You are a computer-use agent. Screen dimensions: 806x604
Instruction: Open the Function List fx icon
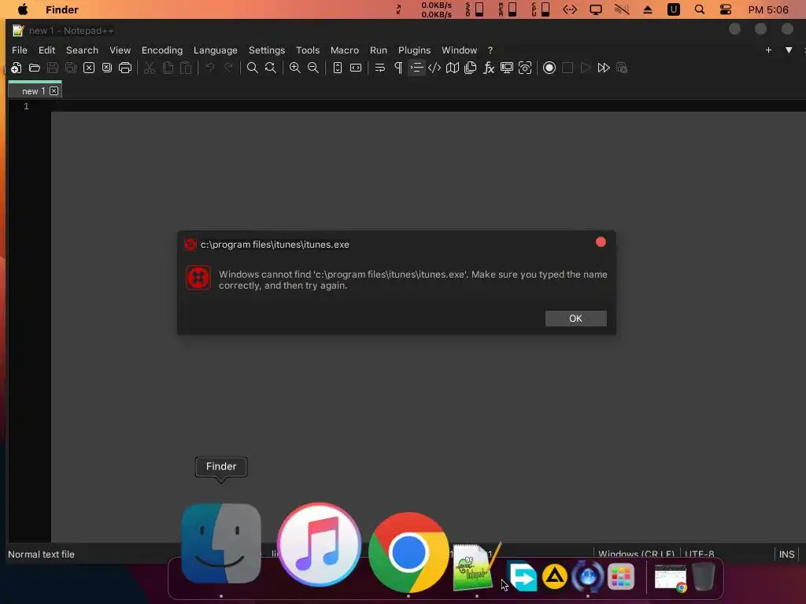[489, 68]
